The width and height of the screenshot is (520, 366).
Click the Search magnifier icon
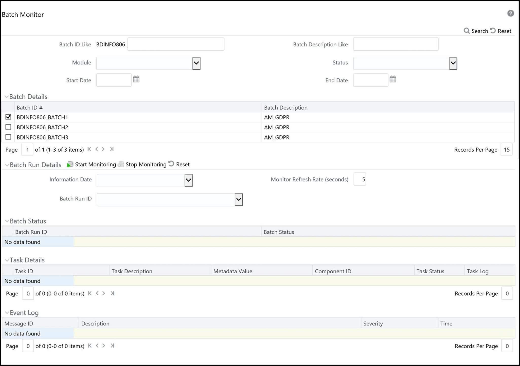click(x=467, y=31)
